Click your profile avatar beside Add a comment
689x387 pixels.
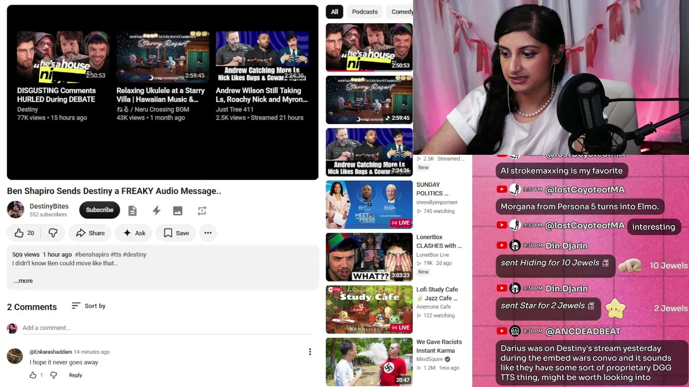(x=12, y=328)
